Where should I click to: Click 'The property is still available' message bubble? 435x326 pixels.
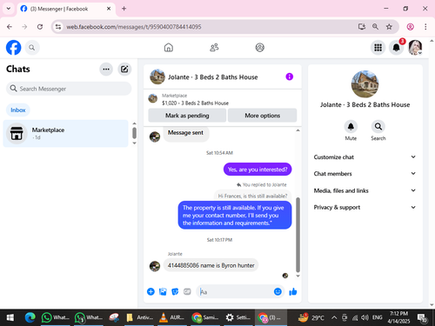click(235, 215)
